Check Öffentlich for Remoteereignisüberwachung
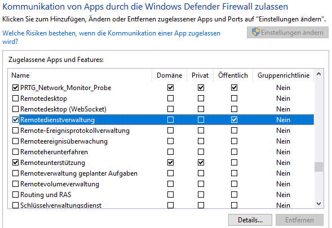 point(234,141)
